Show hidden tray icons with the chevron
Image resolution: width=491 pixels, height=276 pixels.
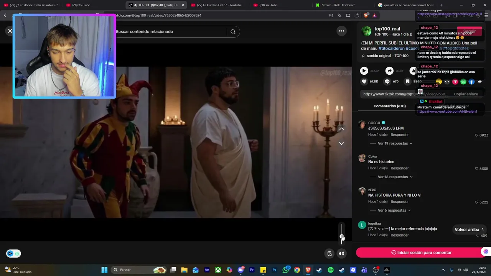click(443, 270)
